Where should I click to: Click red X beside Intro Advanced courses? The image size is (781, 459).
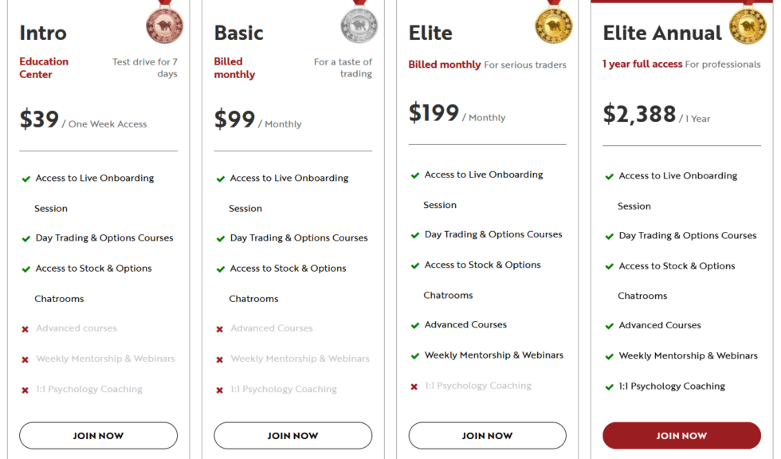[x=26, y=329]
